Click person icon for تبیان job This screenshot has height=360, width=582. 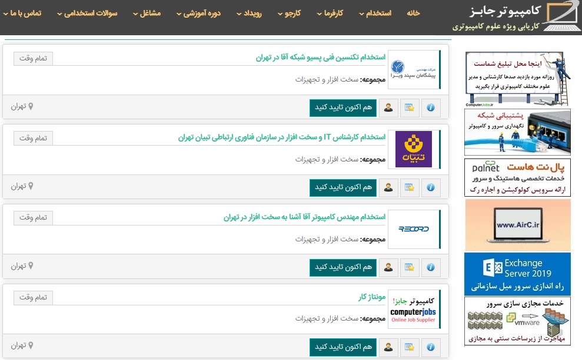(x=388, y=187)
